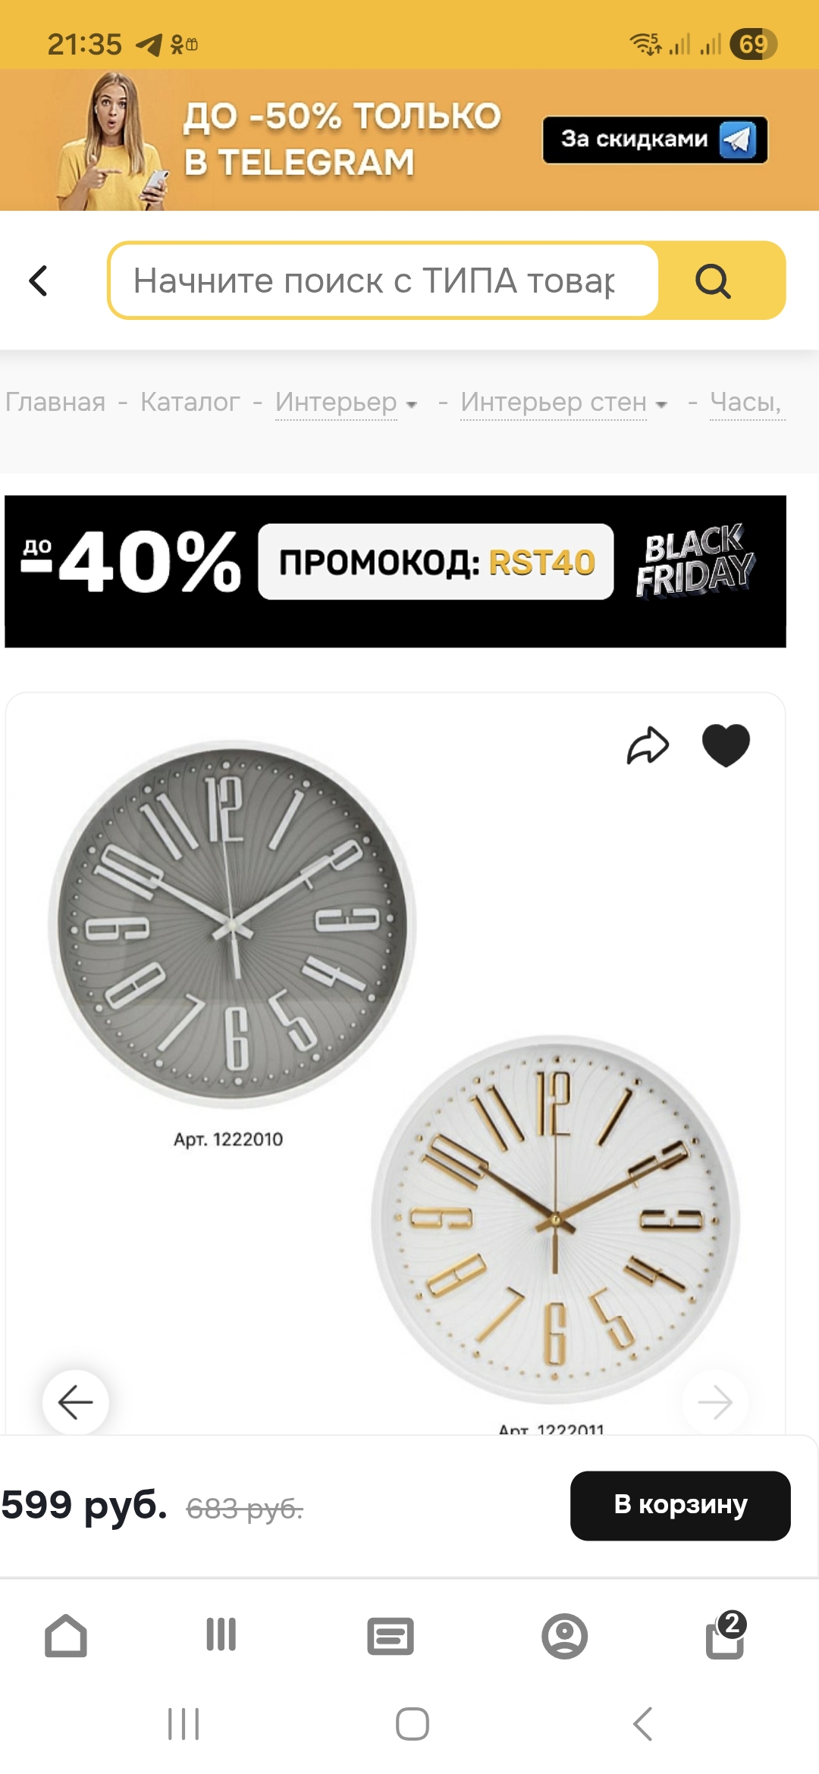
Task: Show next product image with right arrow
Action: click(x=715, y=1403)
